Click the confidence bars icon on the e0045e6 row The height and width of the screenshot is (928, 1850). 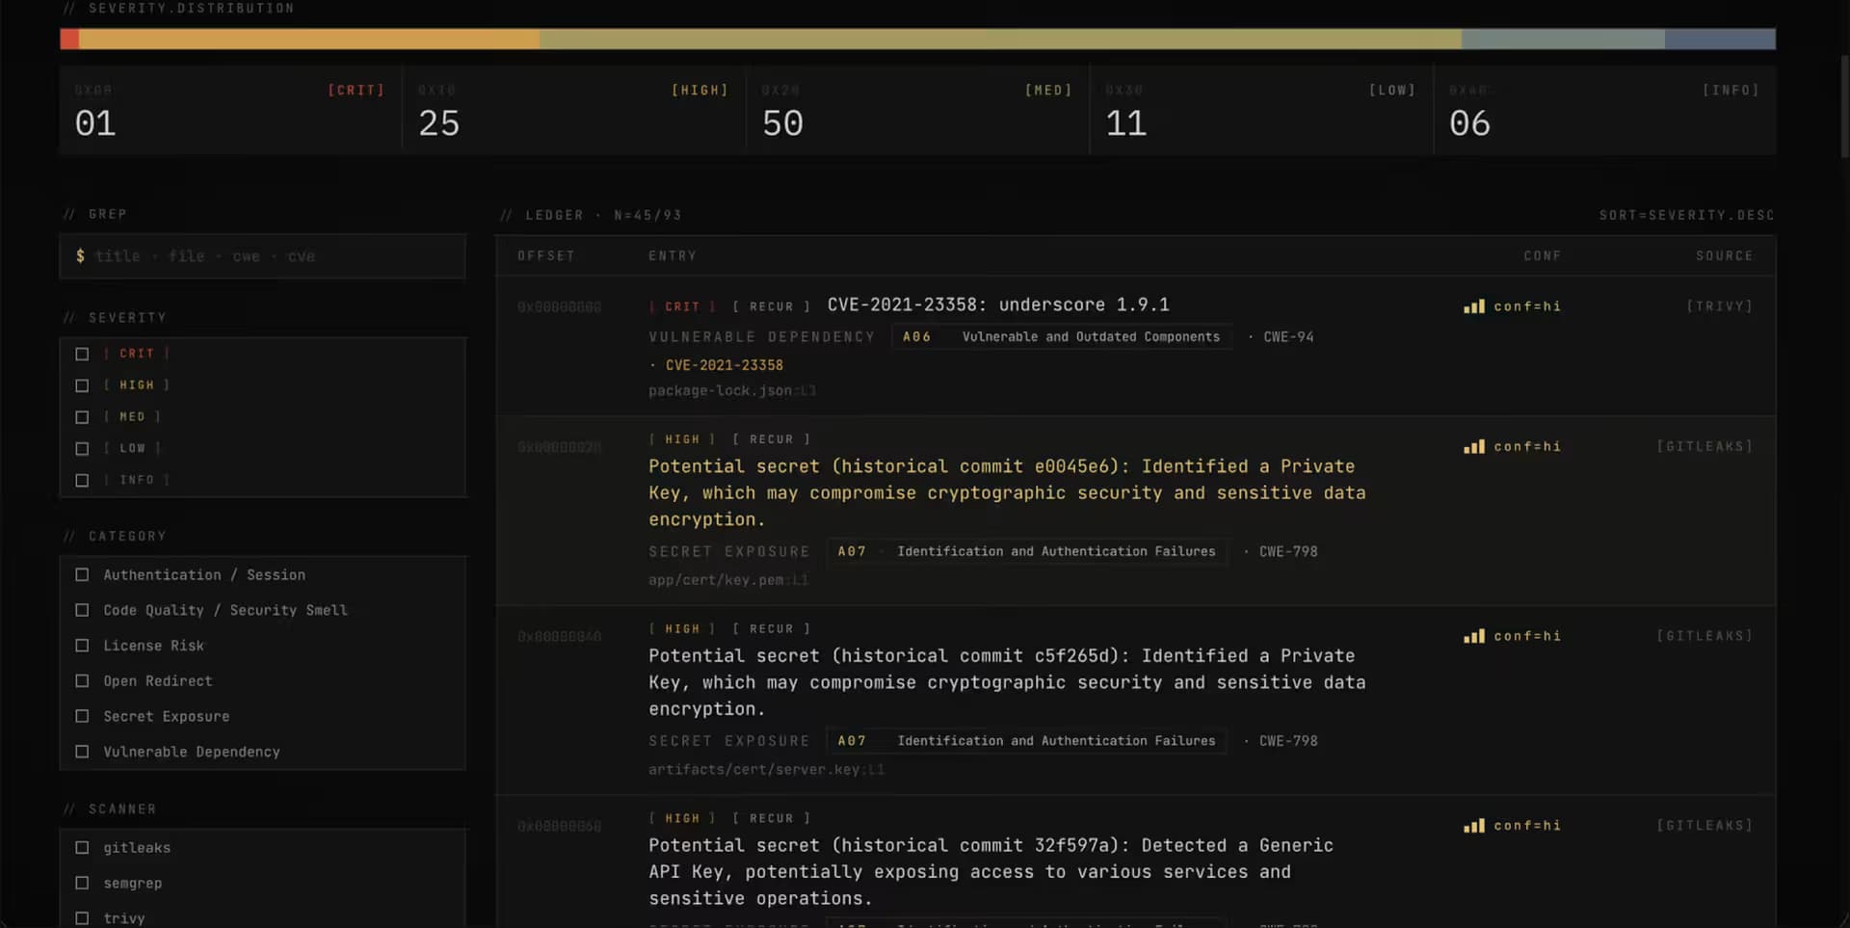[x=1473, y=447]
